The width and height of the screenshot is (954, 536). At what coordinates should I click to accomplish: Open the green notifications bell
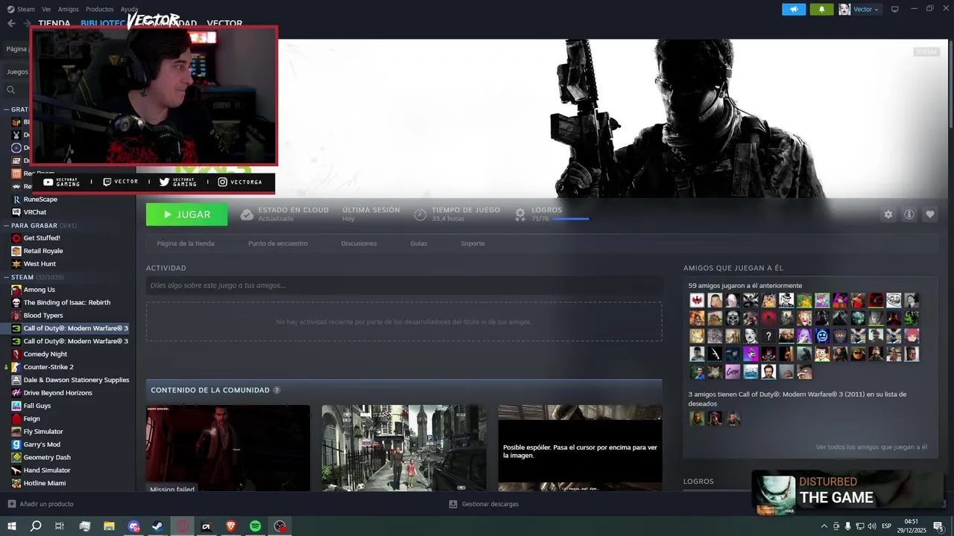point(821,9)
